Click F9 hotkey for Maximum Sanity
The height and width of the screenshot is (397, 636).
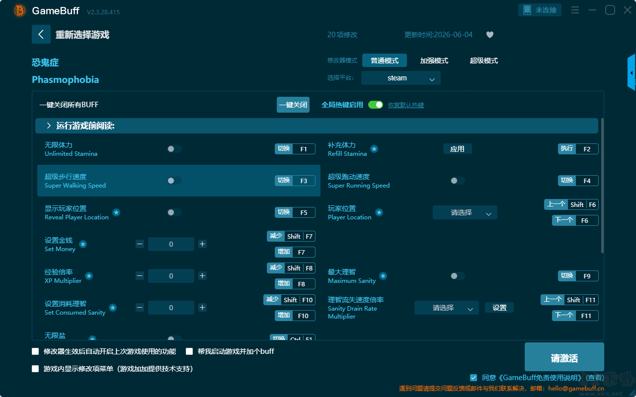578,276
